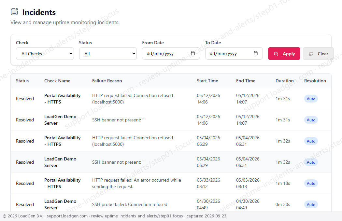Click the Incidents page header icon
342x221 pixels.
pyautogui.click(x=14, y=12)
